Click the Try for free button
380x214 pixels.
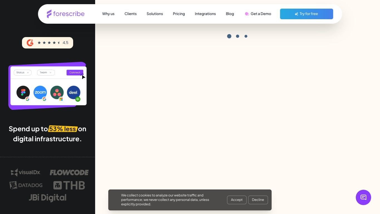tap(307, 14)
